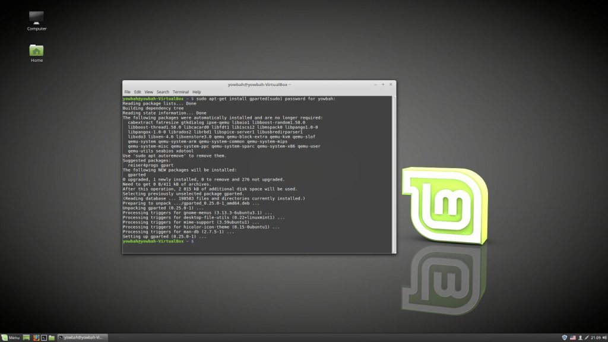This screenshot has height=342, width=608.
Task: Open the Edit menu in Terminal
Action: click(x=137, y=92)
